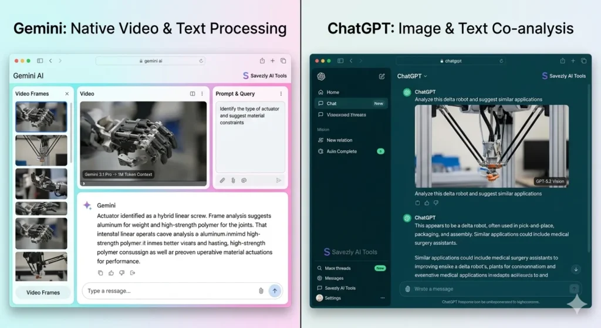Click the sidebar toggle icon in Gemini window
The image size is (601, 328).
click(40, 60)
